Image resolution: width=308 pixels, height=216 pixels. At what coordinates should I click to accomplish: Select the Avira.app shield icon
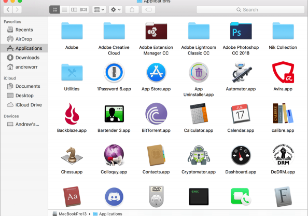[x=283, y=72]
